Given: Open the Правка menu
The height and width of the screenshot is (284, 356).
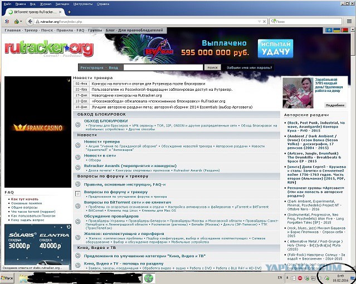Looking at the screenshot, I should pos(21,4).
